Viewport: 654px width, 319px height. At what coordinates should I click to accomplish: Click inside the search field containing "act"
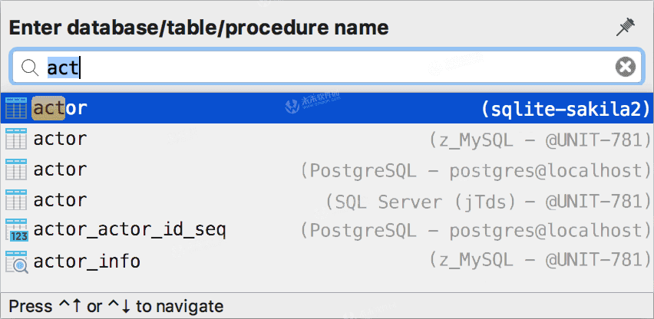[326, 67]
